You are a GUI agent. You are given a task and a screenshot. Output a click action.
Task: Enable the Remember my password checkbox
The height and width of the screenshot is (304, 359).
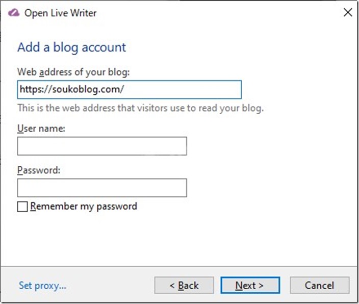pyautogui.click(x=22, y=207)
